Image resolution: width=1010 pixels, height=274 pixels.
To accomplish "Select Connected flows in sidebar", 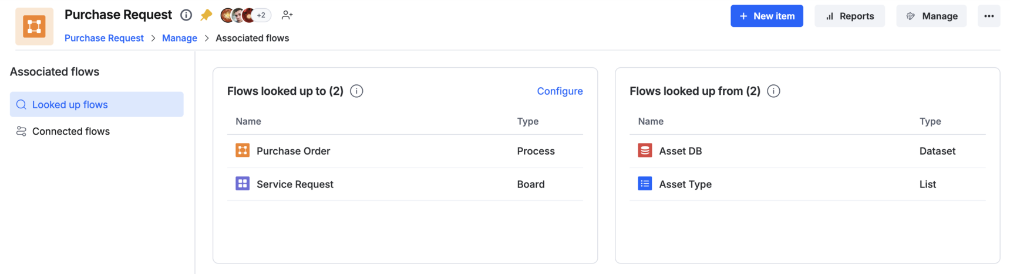I will coord(97,131).
